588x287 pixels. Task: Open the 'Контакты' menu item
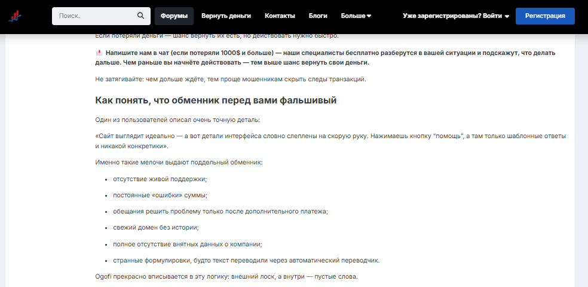[x=280, y=16]
